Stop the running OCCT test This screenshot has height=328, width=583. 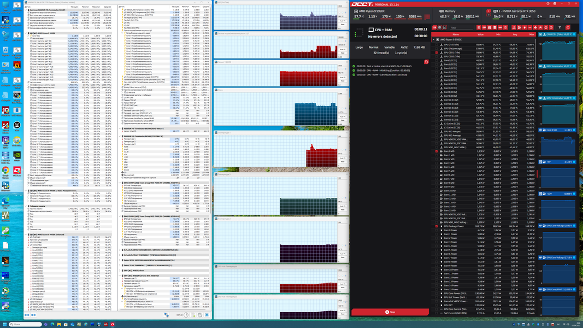coord(390,312)
